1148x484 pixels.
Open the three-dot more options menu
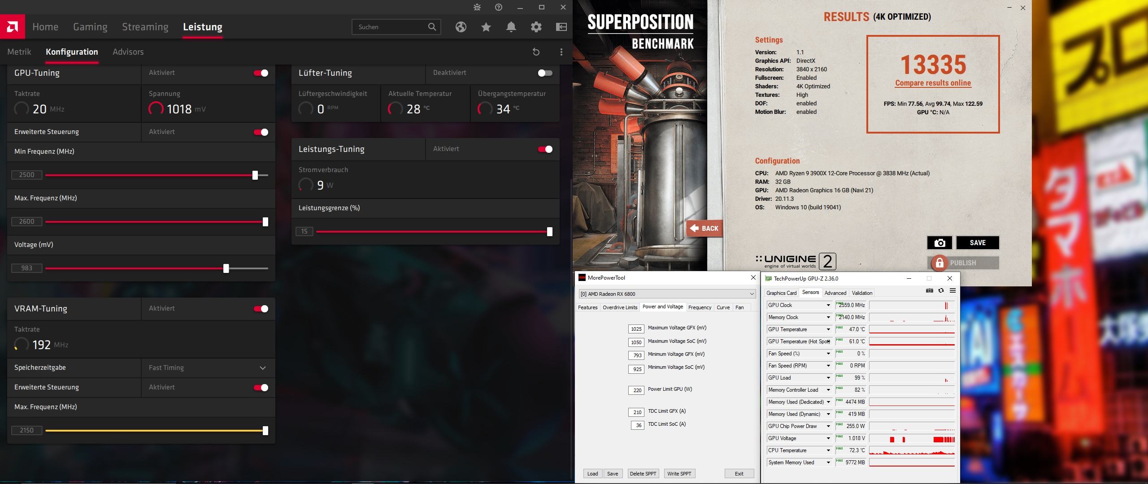coord(561,52)
